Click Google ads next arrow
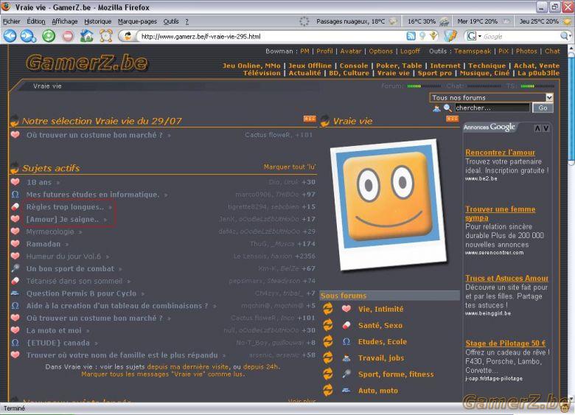 (546, 128)
